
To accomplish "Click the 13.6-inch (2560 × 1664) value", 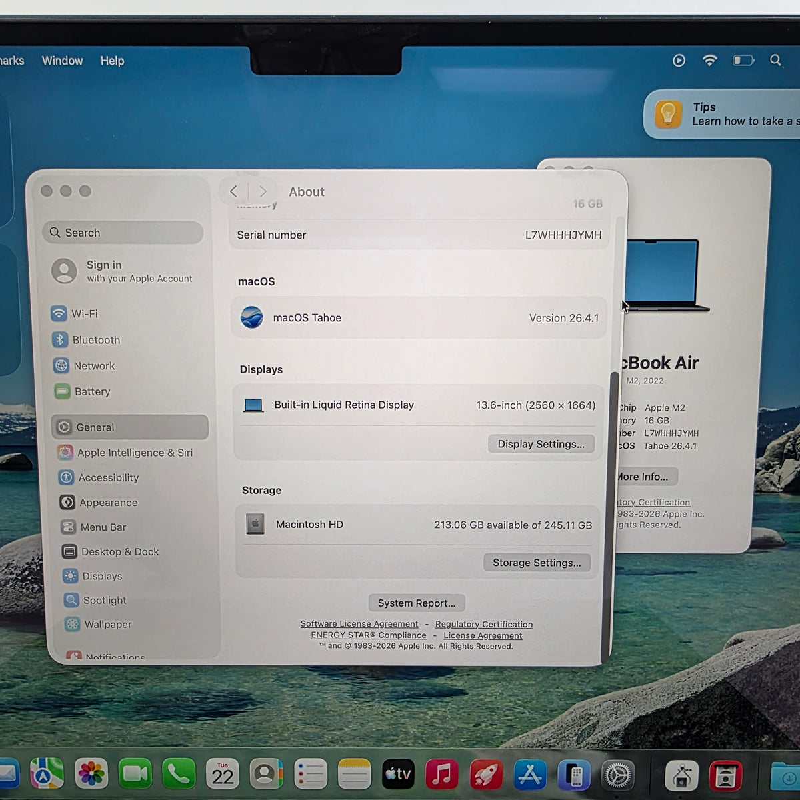I will coord(535,405).
